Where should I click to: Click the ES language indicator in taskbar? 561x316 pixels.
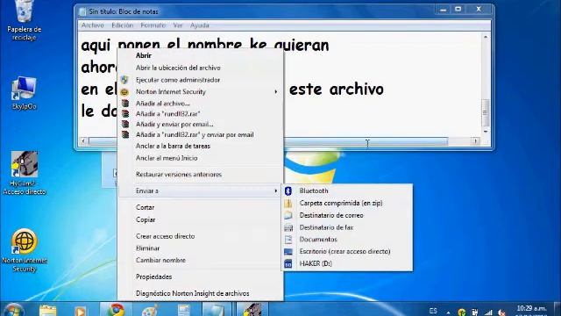[433, 311]
